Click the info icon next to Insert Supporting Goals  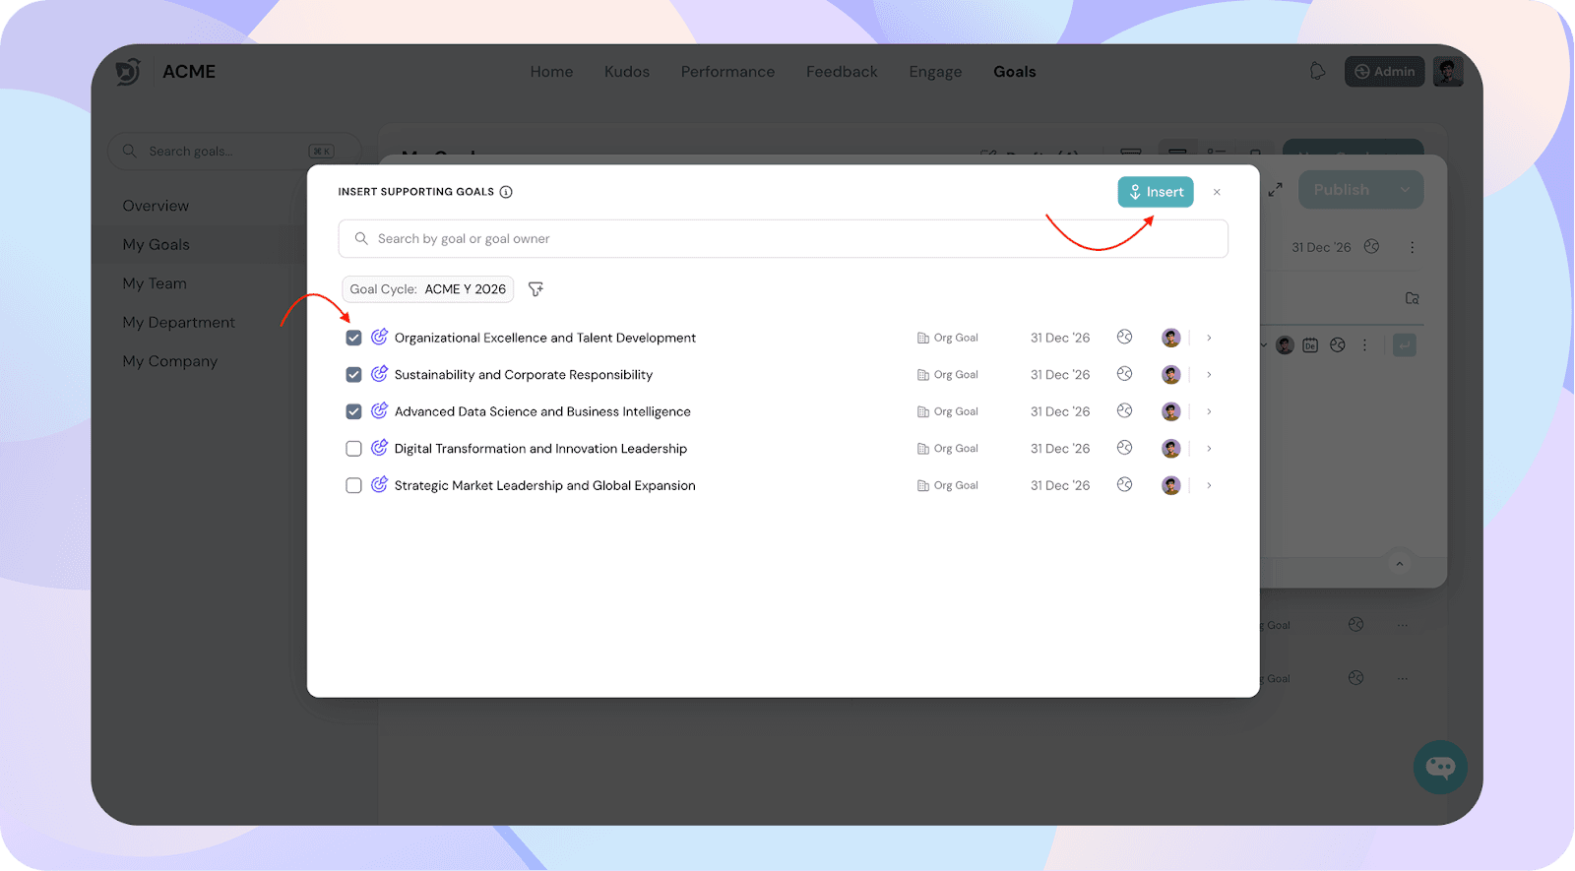click(506, 192)
